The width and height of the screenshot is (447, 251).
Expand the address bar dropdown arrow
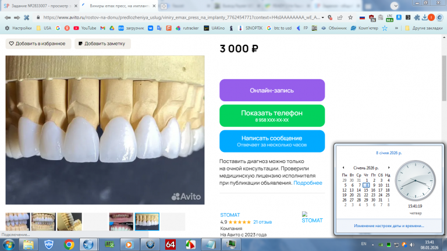coord(322,17)
